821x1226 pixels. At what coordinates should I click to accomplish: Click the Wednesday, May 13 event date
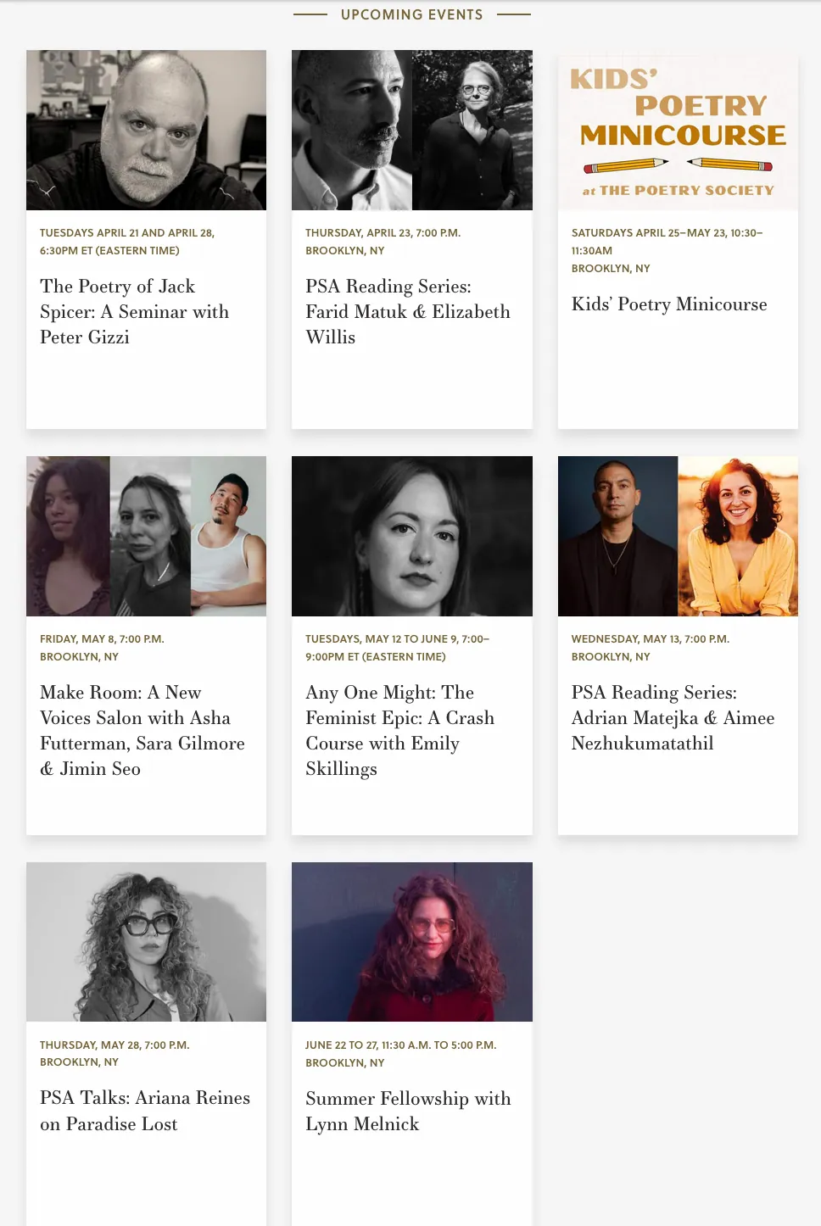click(650, 639)
